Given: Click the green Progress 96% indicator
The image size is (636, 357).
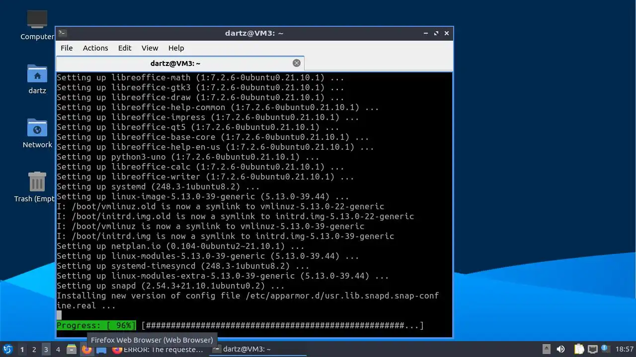Looking at the screenshot, I should click(x=96, y=325).
